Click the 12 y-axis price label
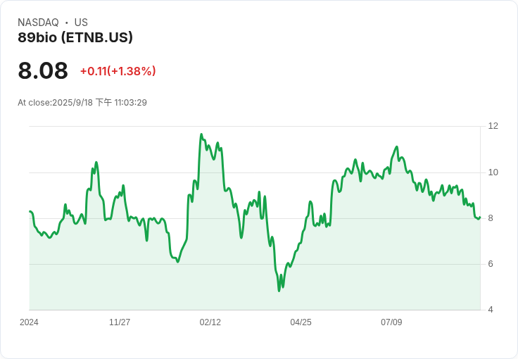This screenshot has width=518, height=359. pos(493,126)
